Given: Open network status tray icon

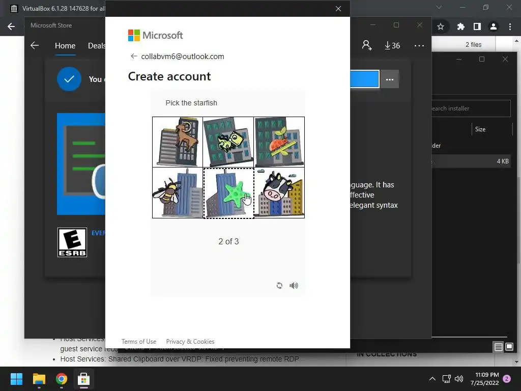Looking at the screenshot, I should (x=446, y=379).
